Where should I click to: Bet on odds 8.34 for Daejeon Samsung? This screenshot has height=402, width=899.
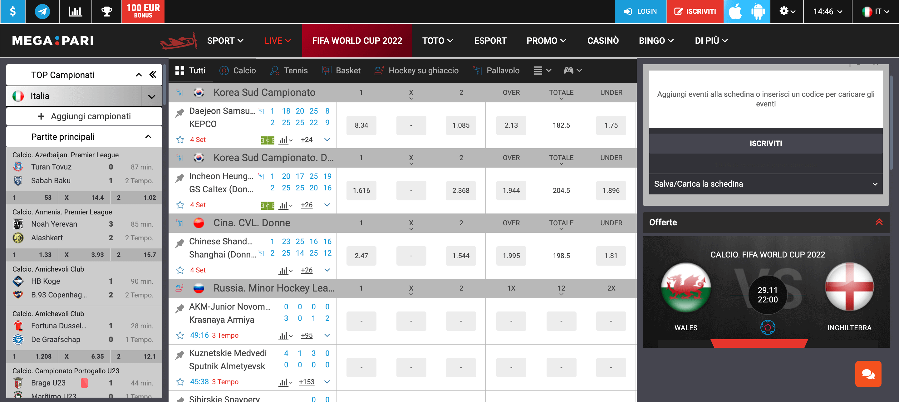pyautogui.click(x=361, y=125)
